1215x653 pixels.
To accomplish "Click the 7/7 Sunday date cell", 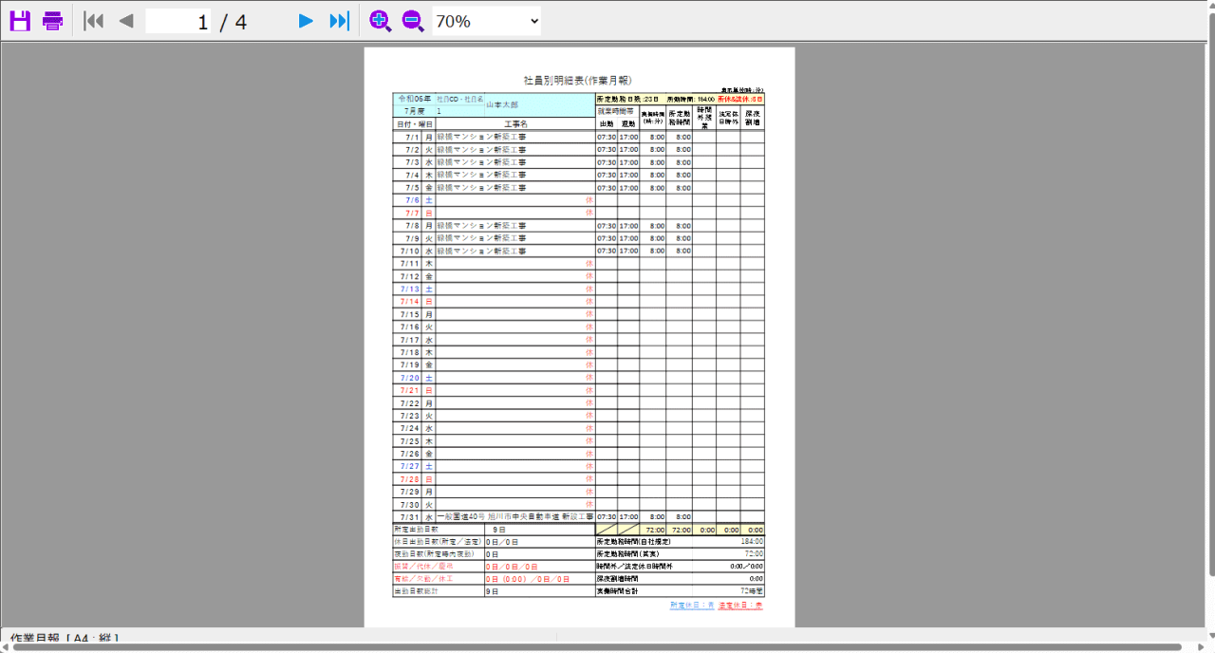I will pos(408,213).
